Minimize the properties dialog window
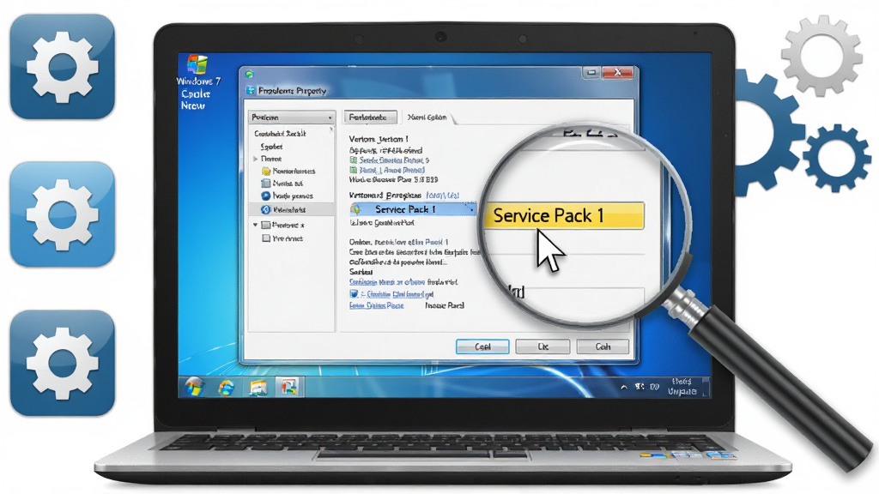879x494 pixels. [x=591, y=72]
